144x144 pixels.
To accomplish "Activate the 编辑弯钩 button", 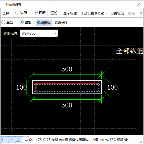I will point(44,23).
